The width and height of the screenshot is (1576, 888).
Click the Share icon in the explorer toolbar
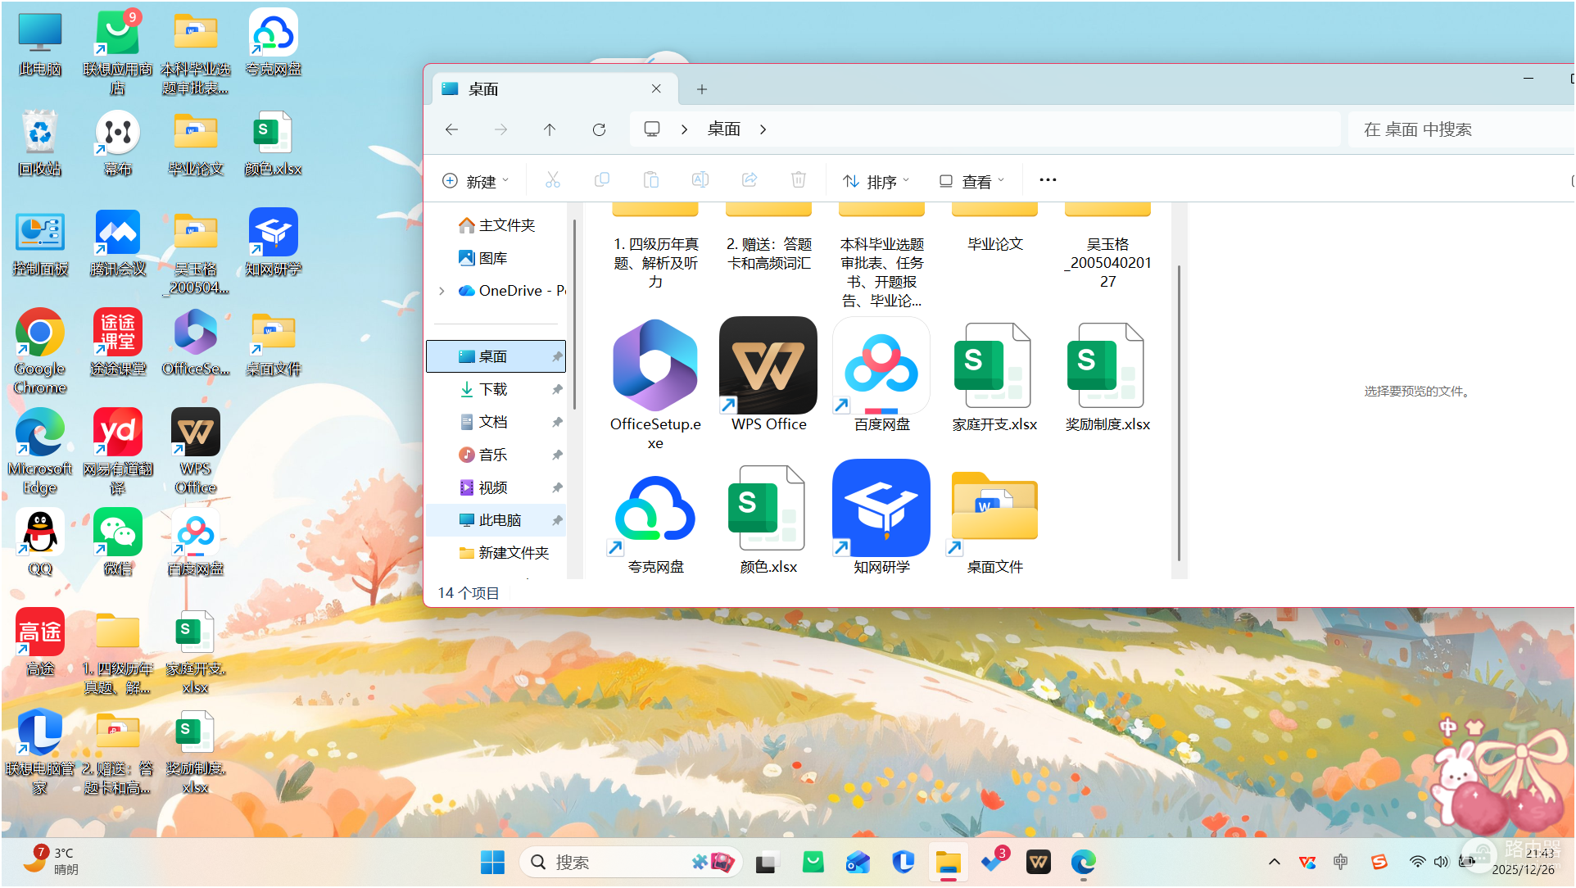point(750,180)
